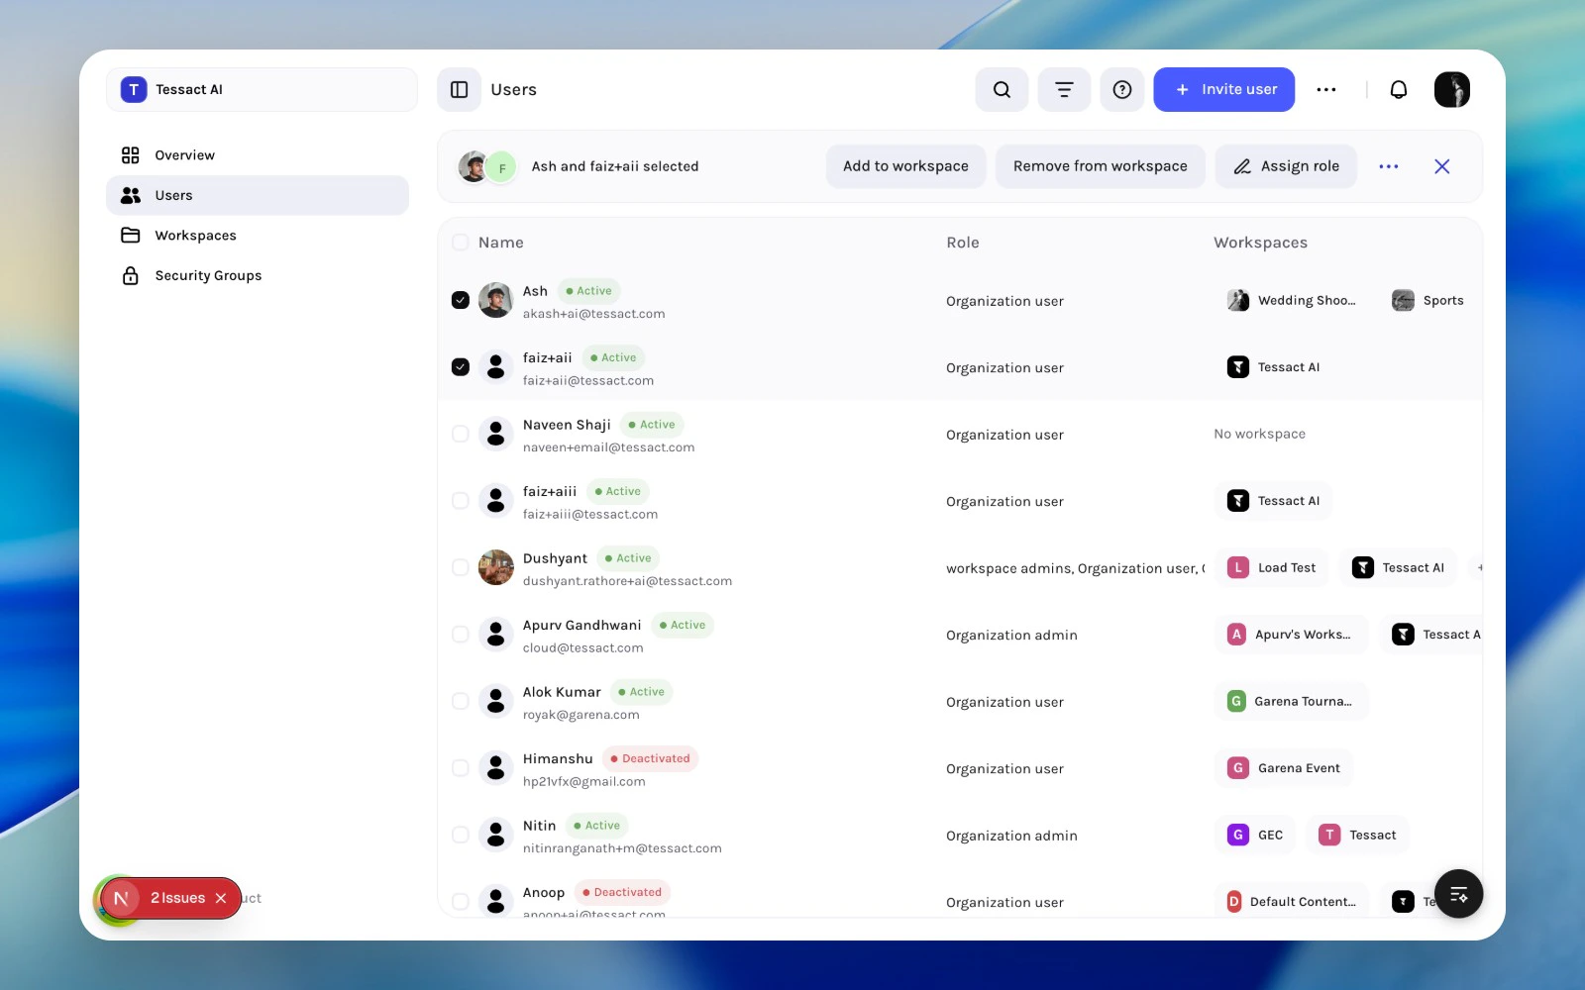Click the Name column header
Screen dimensions: 1585x990
click(501, 243)
